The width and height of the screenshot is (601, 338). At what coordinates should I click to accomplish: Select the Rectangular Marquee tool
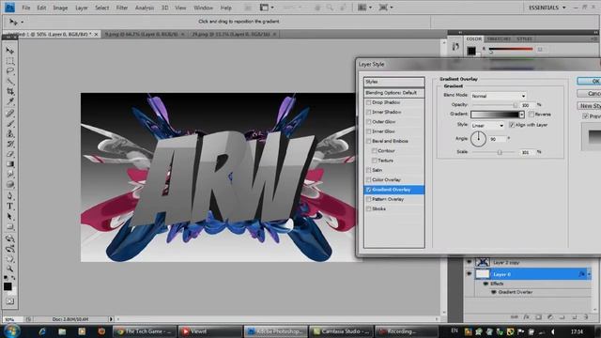pos(10,61)
